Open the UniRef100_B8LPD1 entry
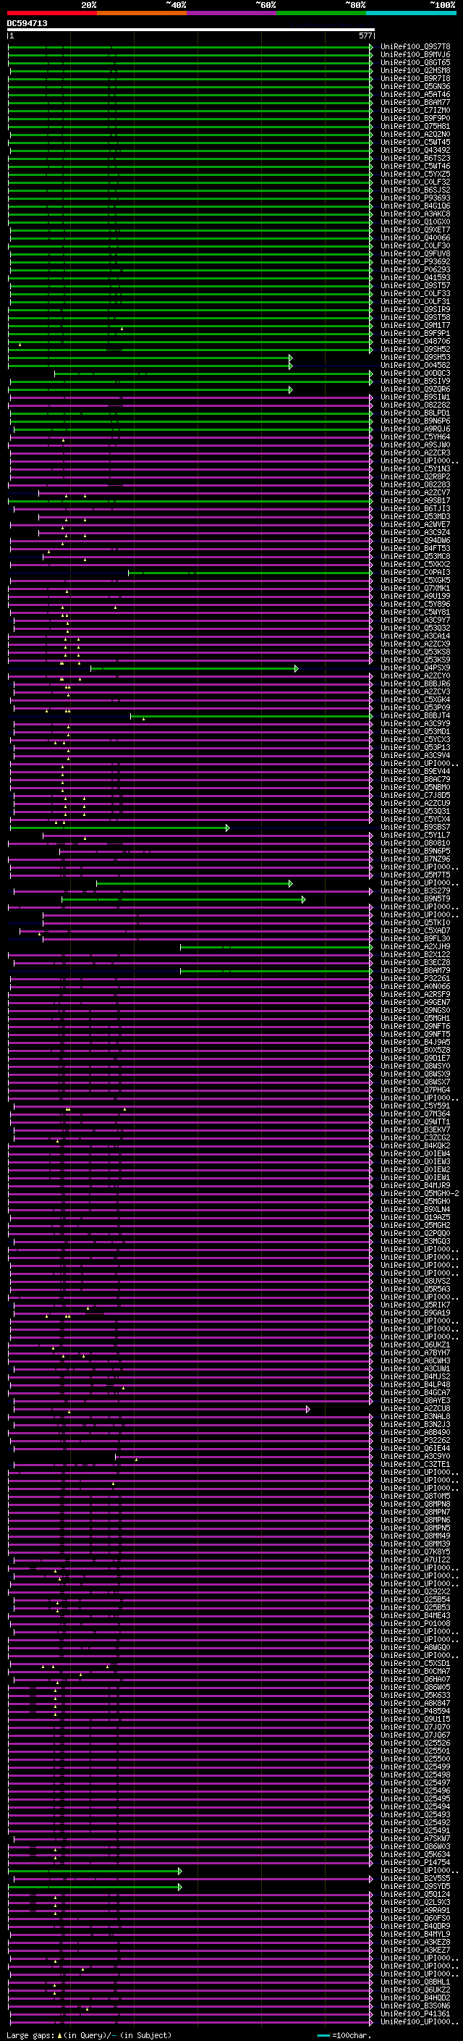The image size is (463, 2041). click(x=415, y=413)
